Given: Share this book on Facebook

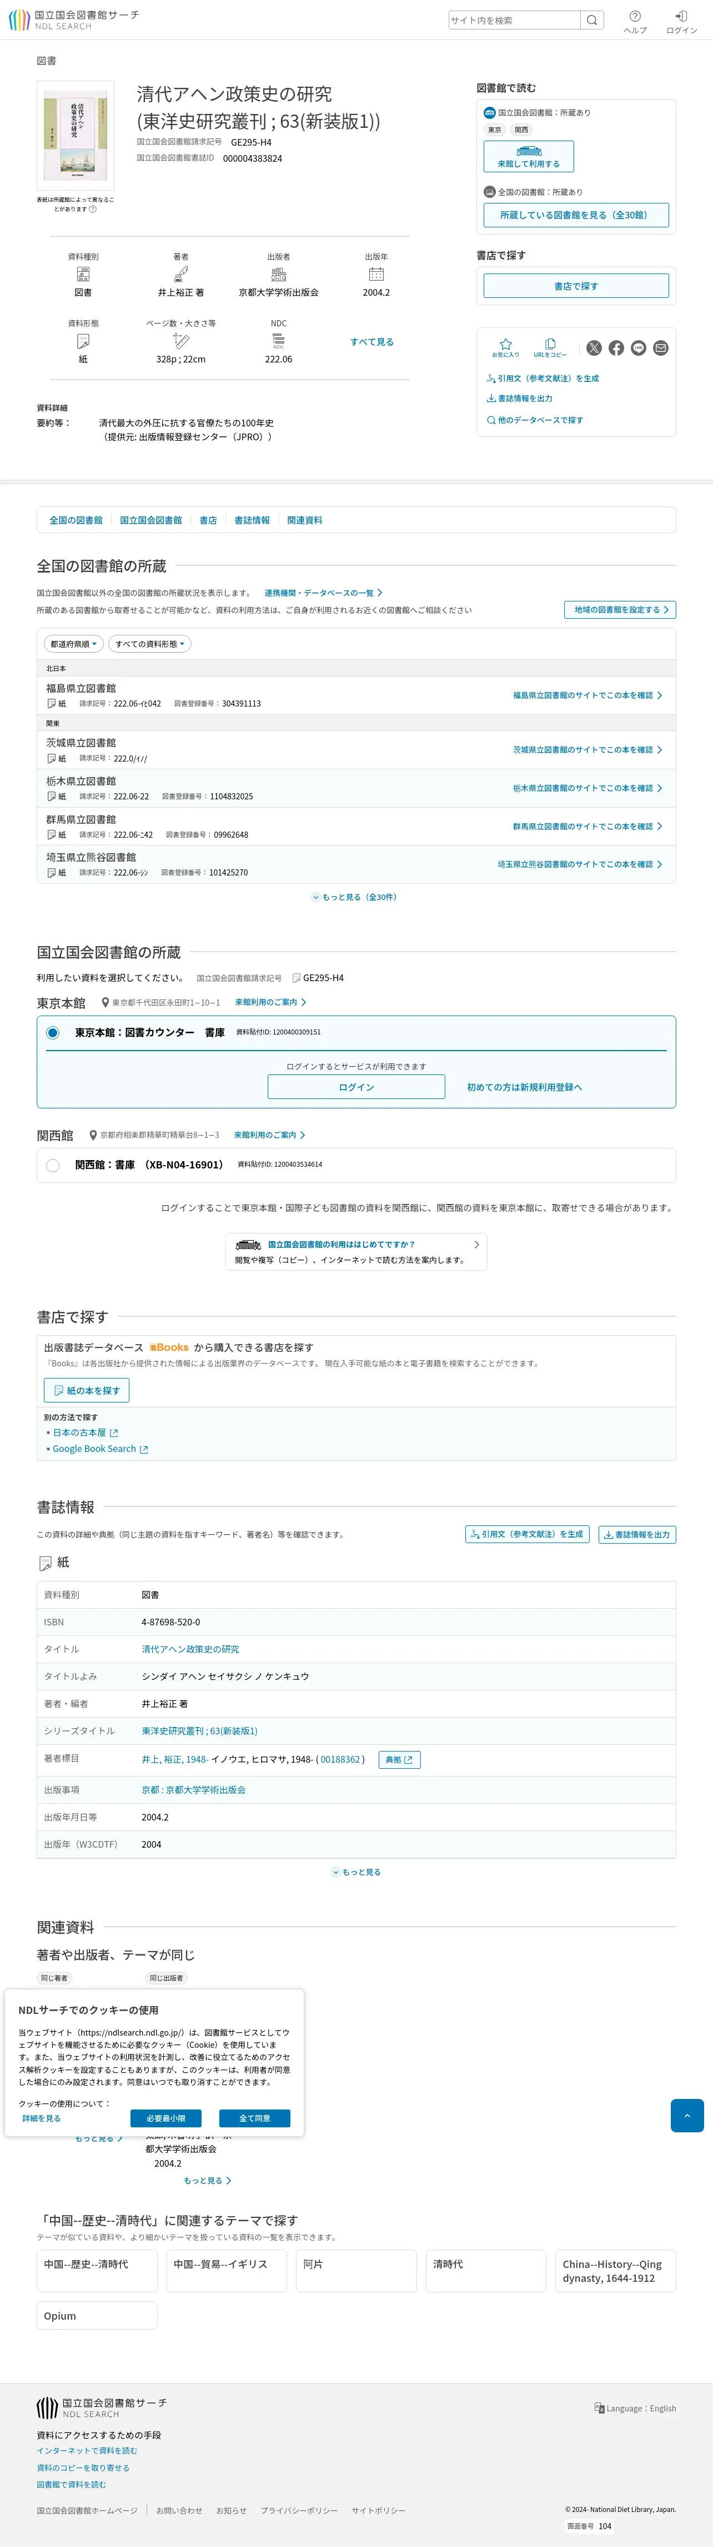Looking at the screenshot, I should (616, 348).
